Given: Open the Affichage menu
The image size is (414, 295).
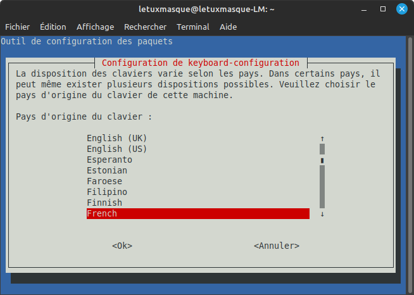Looking at the screenshot, I should [x=96, y=27].
